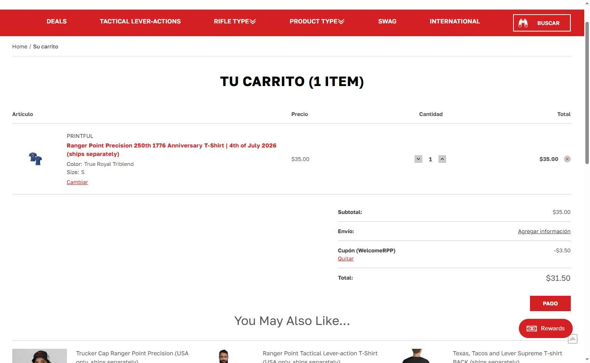Open the Deals menu item
The width and height of the screenshot is (590, 363).
(57, 22)
